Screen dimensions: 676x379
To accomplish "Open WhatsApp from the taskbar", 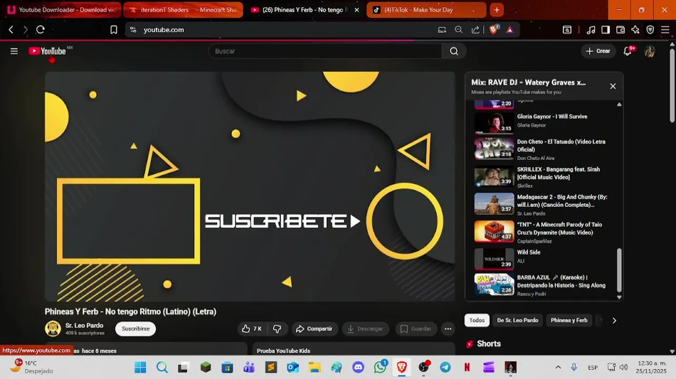I will point(380,367).
